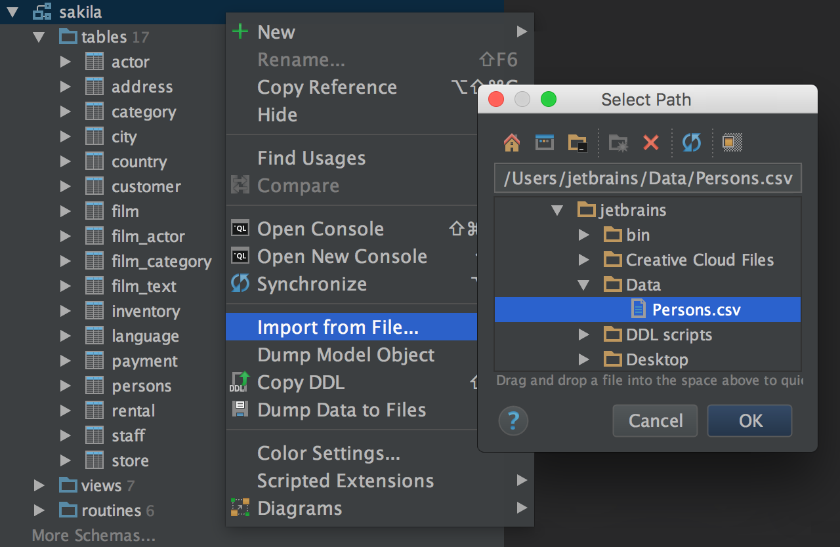Toggle show hidden files and directories icon

click(x=732, y=142)
